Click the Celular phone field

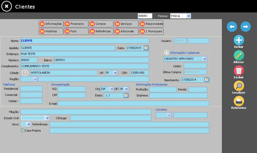click(x=31, y=101)
